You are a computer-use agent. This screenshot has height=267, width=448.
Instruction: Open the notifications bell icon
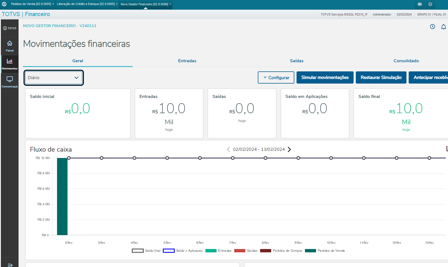(444, 27)
